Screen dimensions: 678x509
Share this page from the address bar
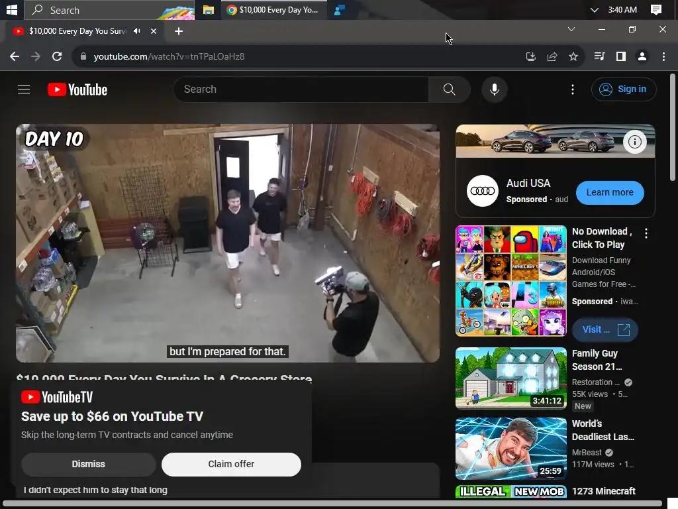(552, 57)
